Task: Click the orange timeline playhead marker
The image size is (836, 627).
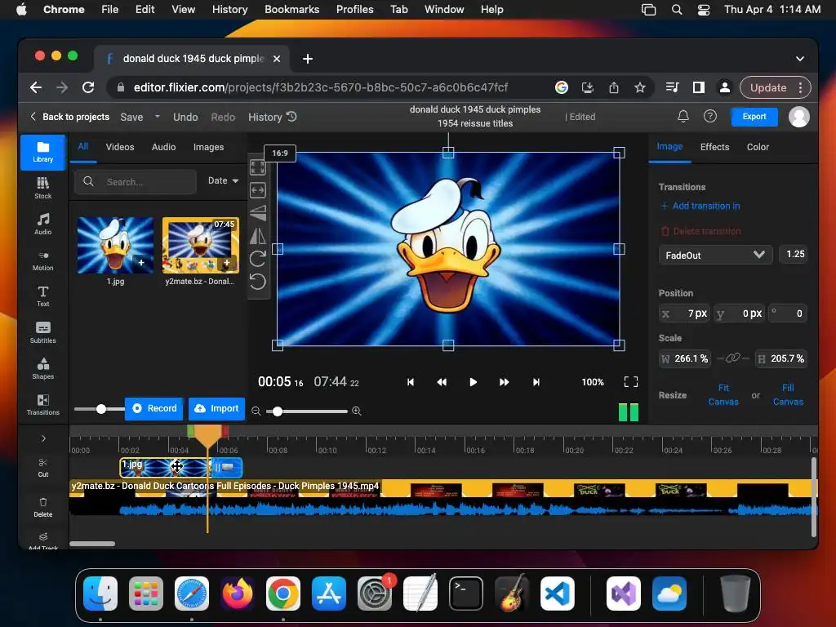Action: coord(208,435)
